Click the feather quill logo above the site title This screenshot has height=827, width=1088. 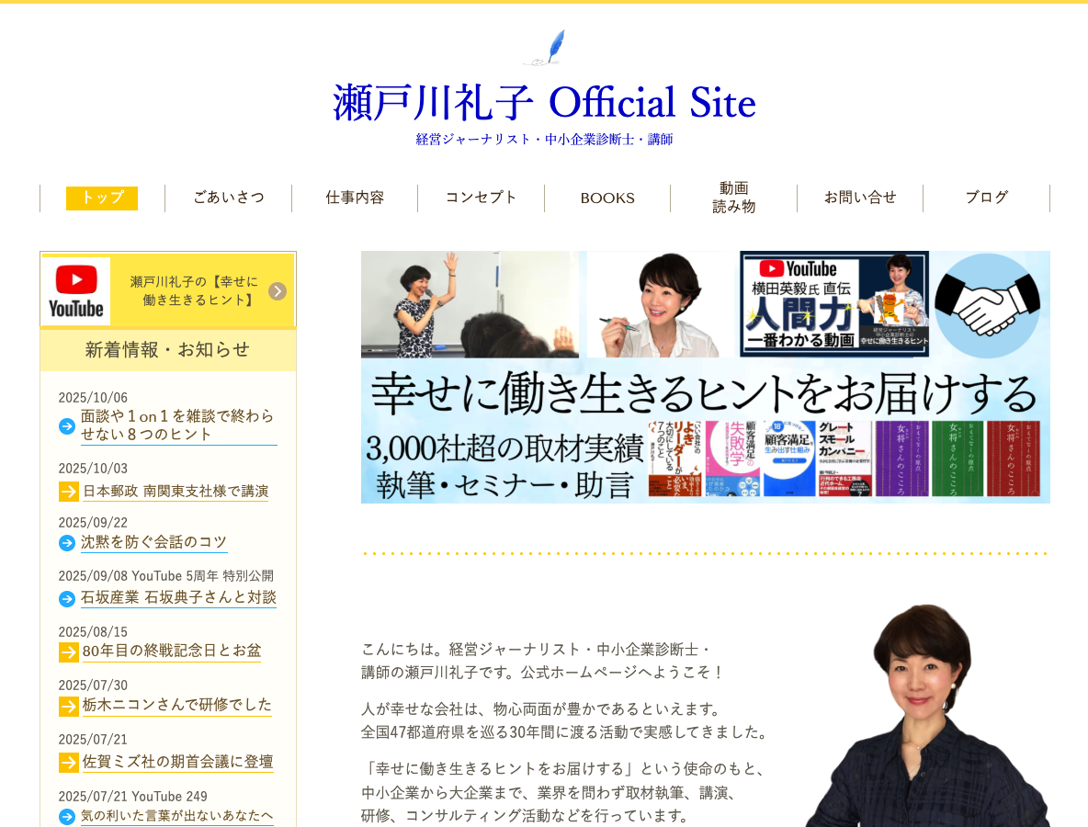click(x=545, y=46)
